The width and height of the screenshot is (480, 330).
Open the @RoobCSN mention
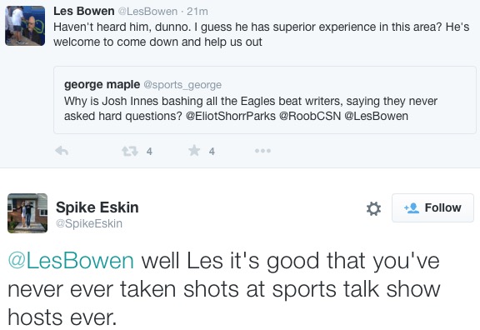[310, 117]
